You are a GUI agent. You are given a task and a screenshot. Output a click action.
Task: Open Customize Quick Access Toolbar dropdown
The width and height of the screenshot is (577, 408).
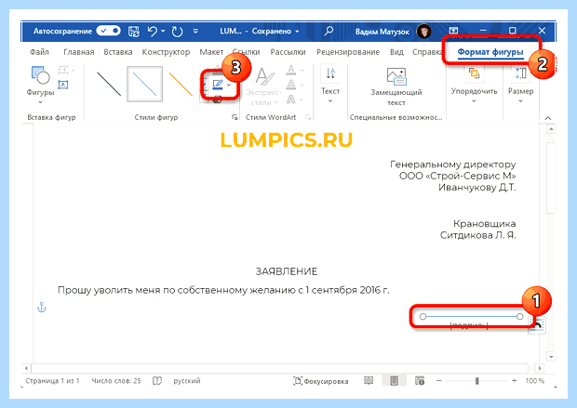click(195, 32)
